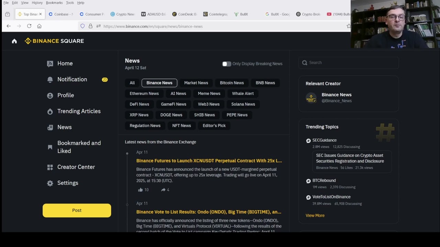Select the Whale Alert filter
The image size is (440, 247).
(x=243, y=94)
